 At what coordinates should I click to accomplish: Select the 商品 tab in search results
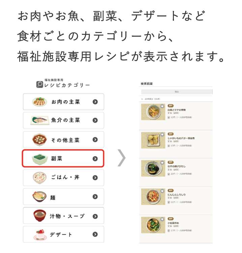[x=177, y=92]
